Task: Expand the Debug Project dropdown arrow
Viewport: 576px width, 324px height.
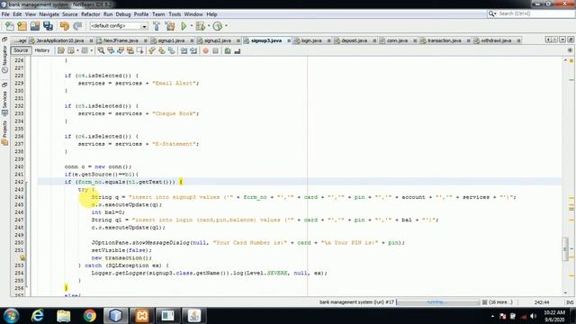Action: (x=208, y=26)
